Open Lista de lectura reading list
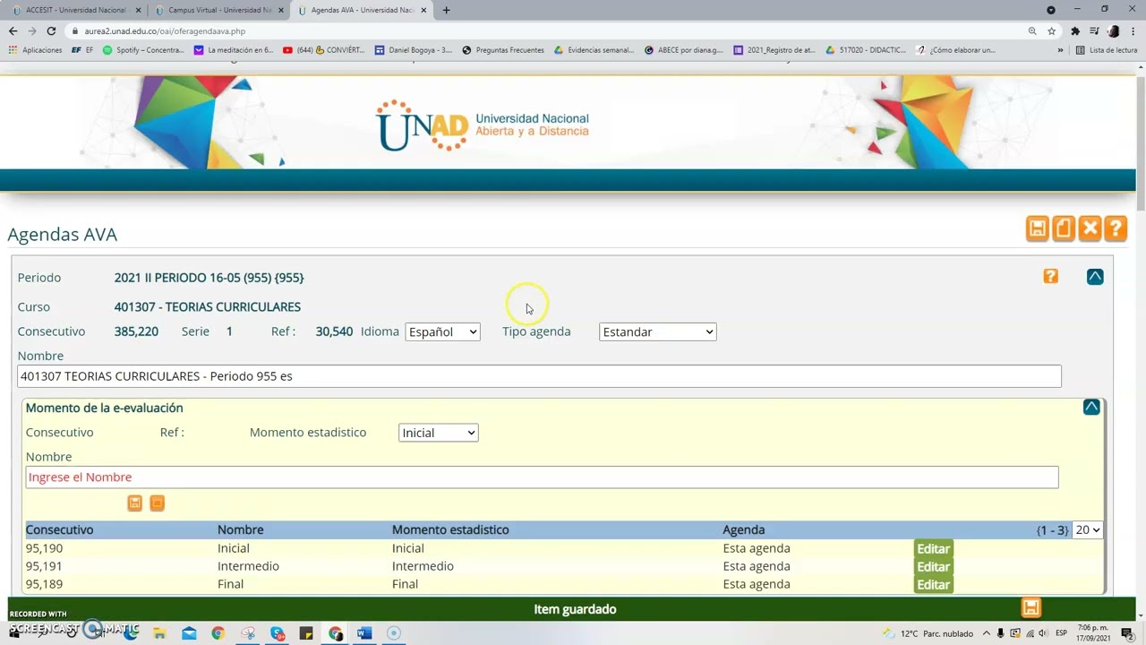The image size is (1146, 645). (1107, 50)
